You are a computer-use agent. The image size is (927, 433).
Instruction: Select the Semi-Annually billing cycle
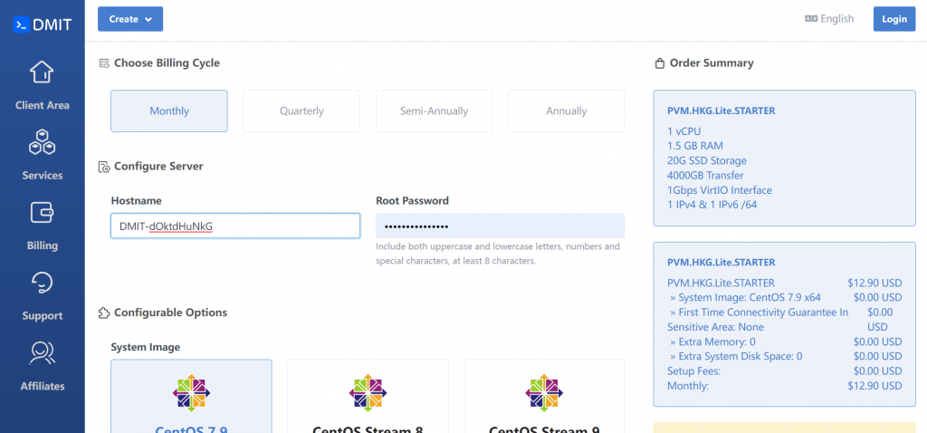coord(434,111)
